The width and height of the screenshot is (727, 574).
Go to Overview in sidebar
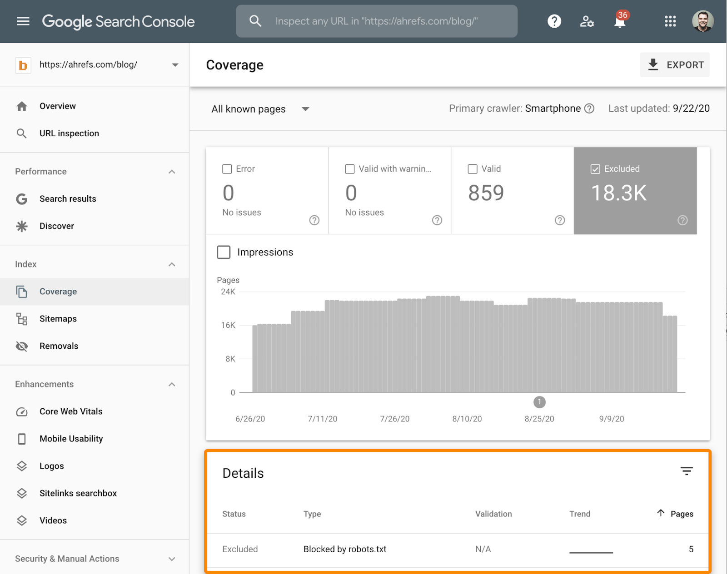[x=95, y=106]
